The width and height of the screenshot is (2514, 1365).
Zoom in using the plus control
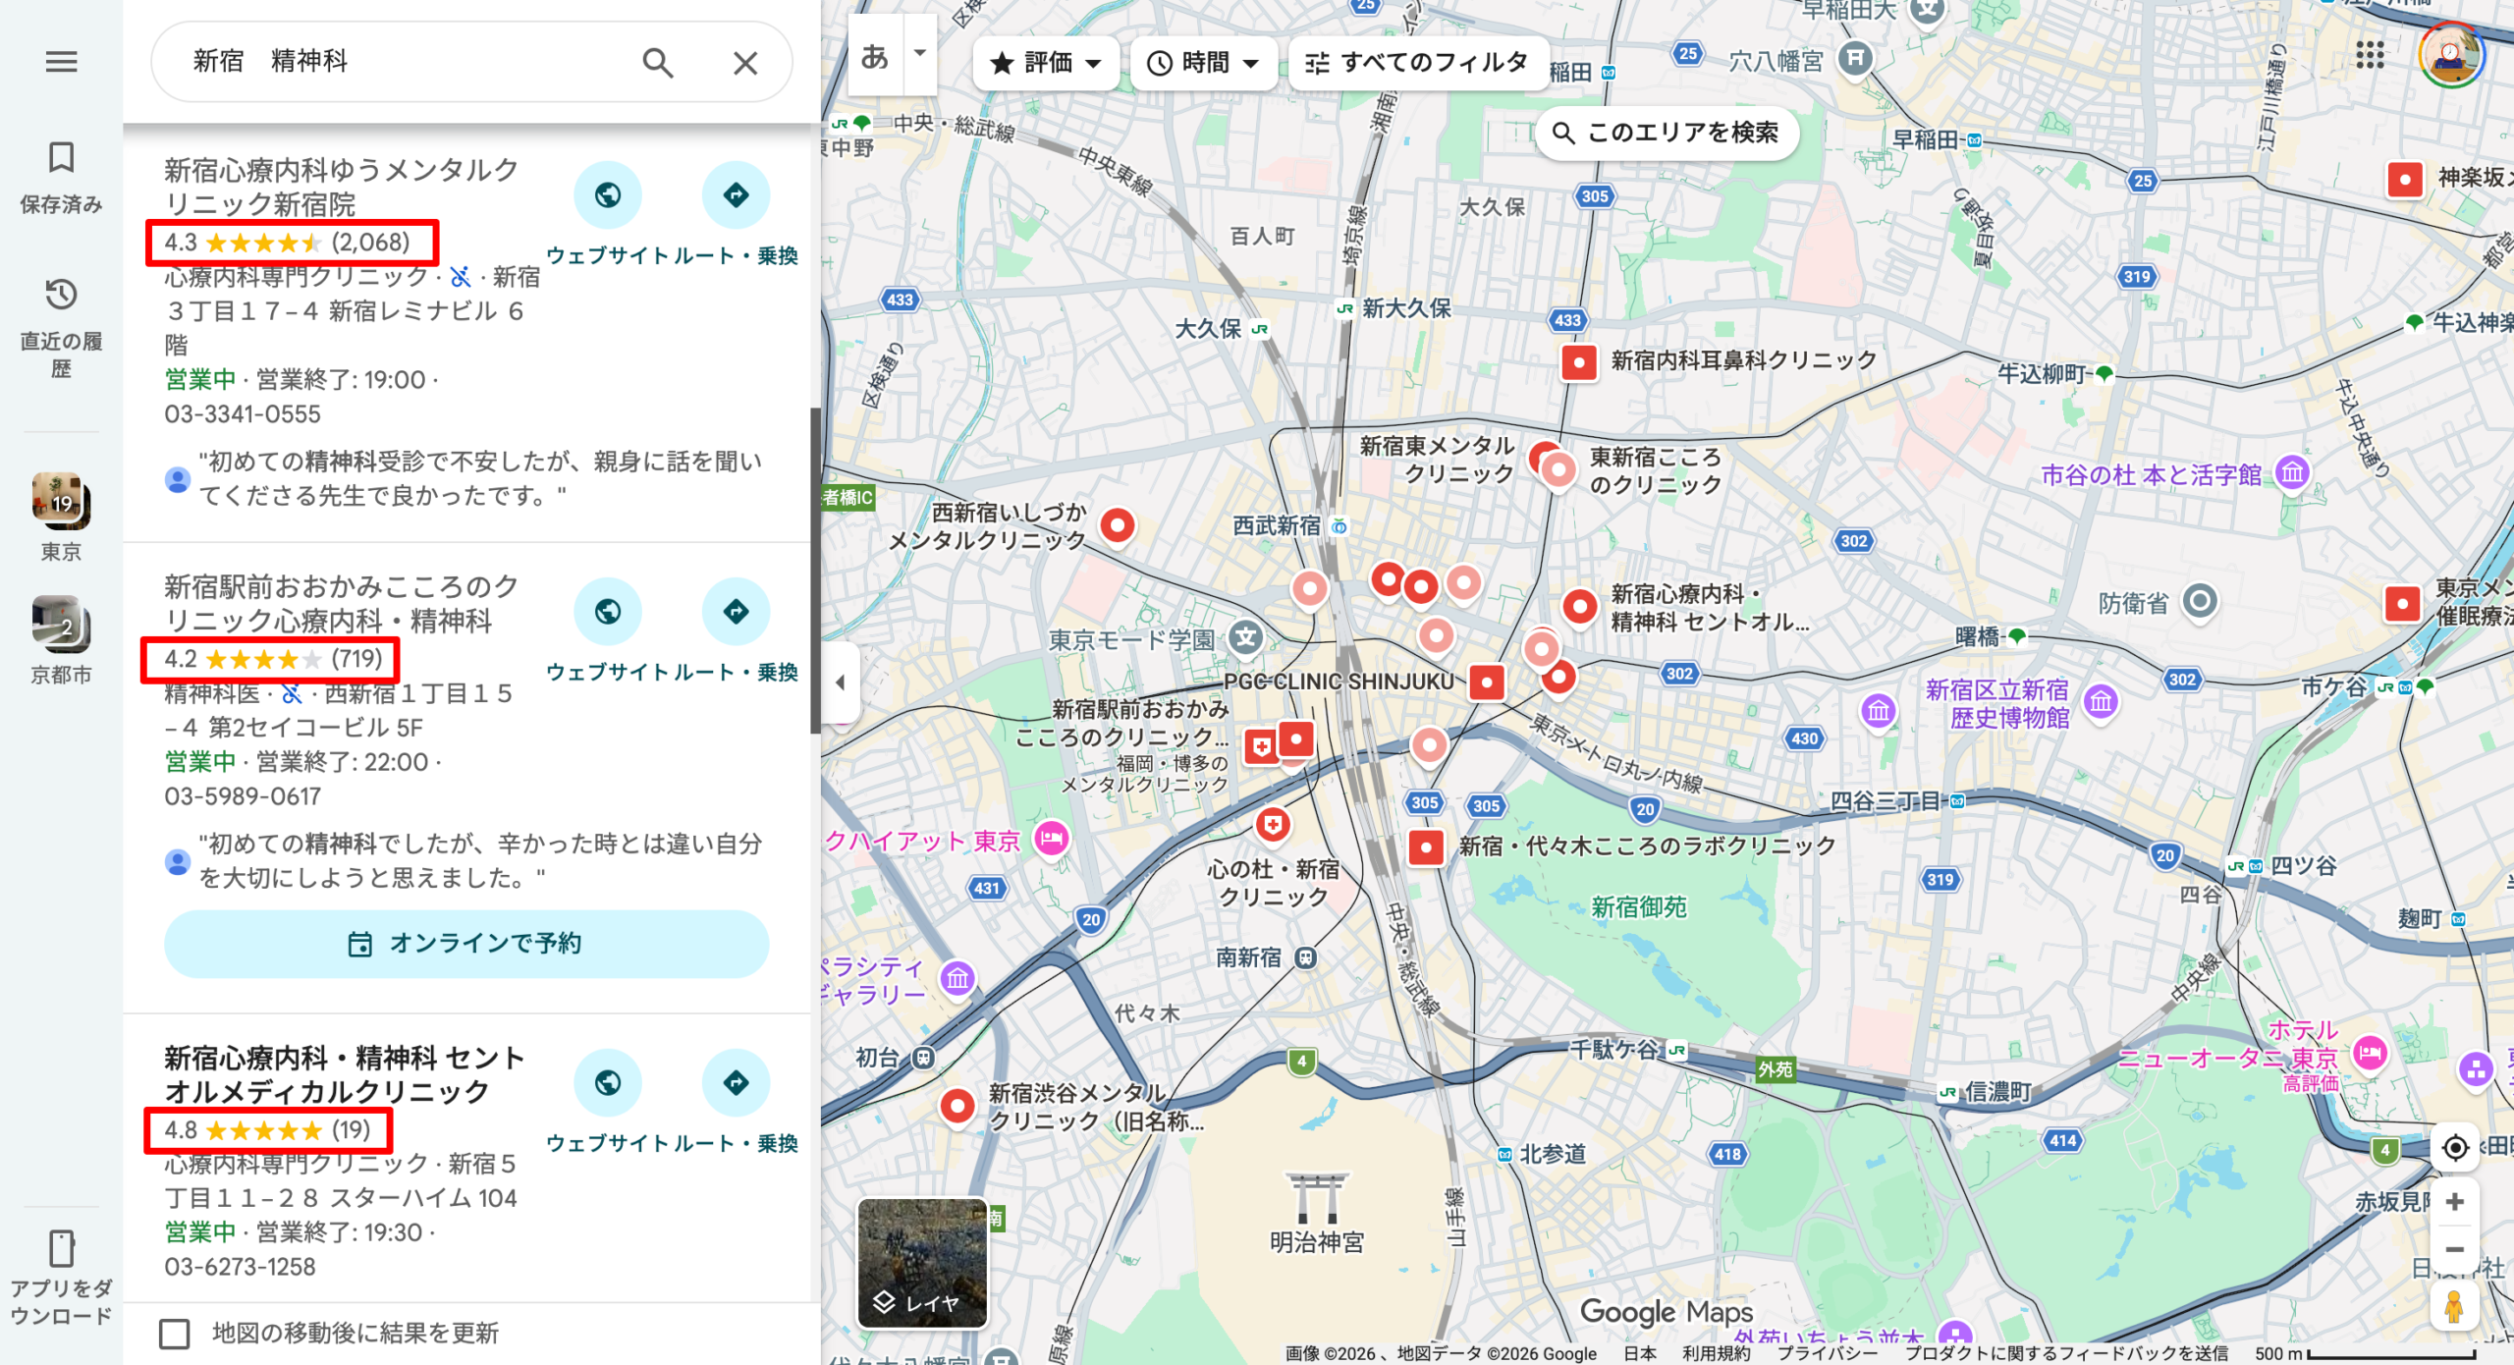[x=2454, y=1201]
